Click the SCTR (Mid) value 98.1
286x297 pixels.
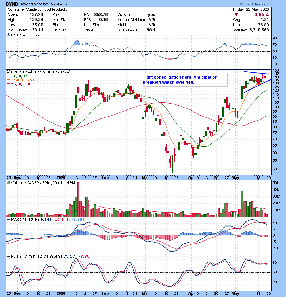click(x=151, y=30)
